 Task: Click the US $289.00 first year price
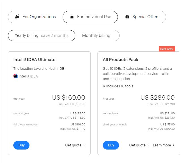coord(158,98)
